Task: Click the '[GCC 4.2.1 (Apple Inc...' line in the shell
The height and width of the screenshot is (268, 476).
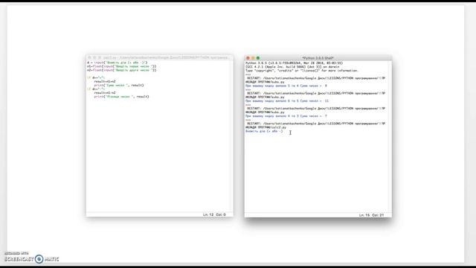Action: [x=292, y=66]
